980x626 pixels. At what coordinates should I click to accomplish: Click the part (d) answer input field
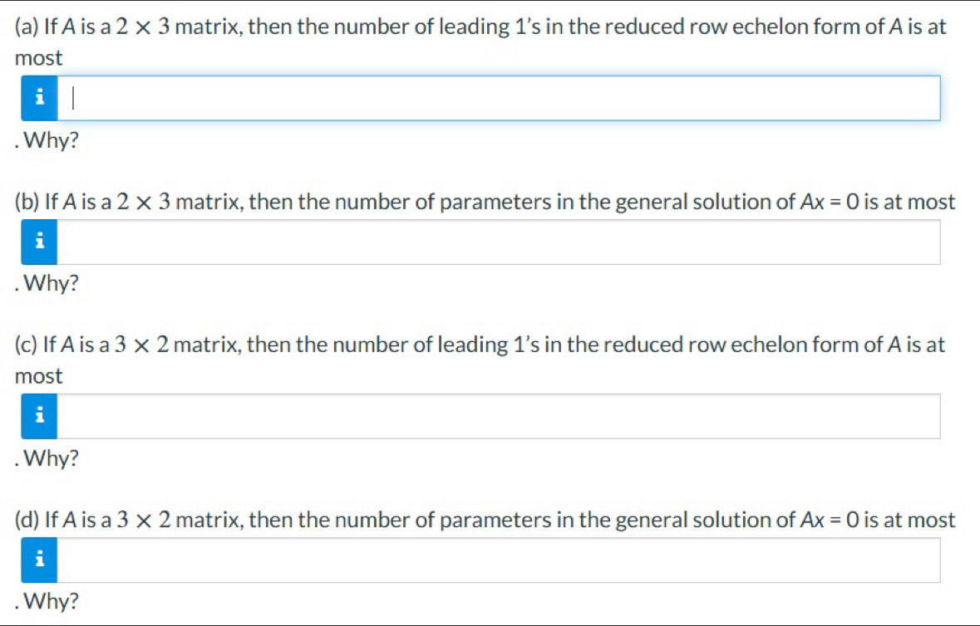coord(499,560)
